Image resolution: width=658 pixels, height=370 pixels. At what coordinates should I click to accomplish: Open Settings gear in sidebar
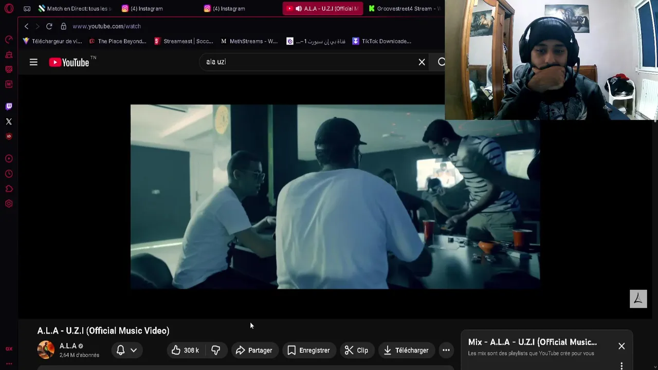click(x=9, y=203)
